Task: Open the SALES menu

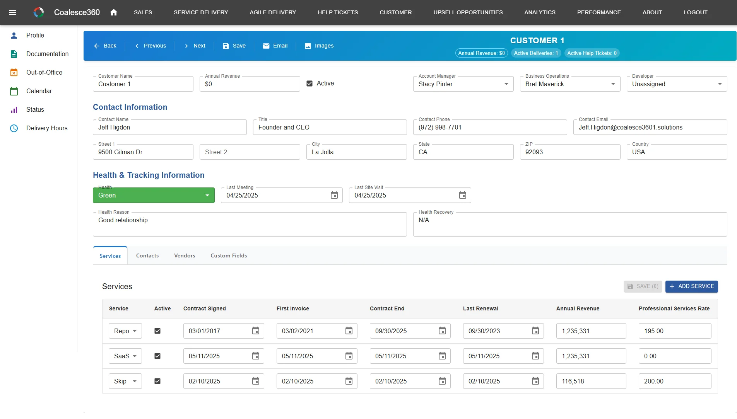Action: (x=143, y=12)
